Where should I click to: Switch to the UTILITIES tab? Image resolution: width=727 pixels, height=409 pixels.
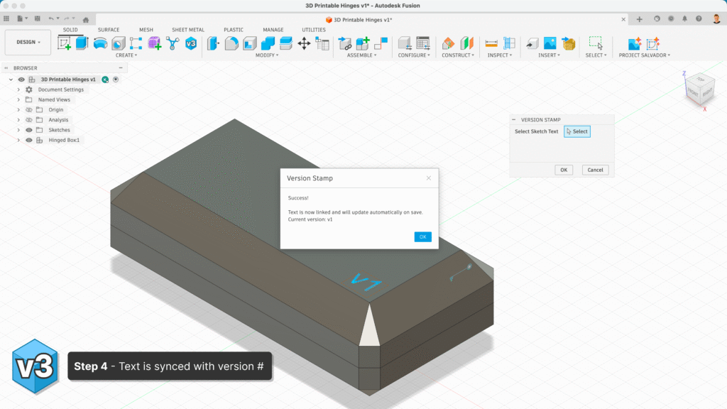314,30
